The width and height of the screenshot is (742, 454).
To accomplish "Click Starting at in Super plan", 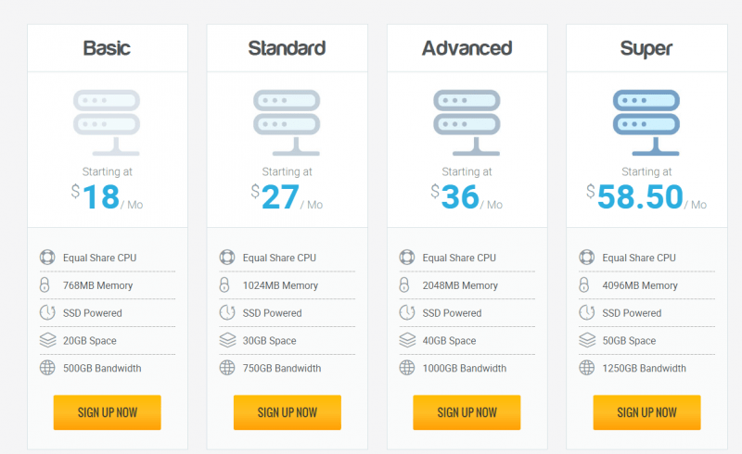I will point(646,171).
